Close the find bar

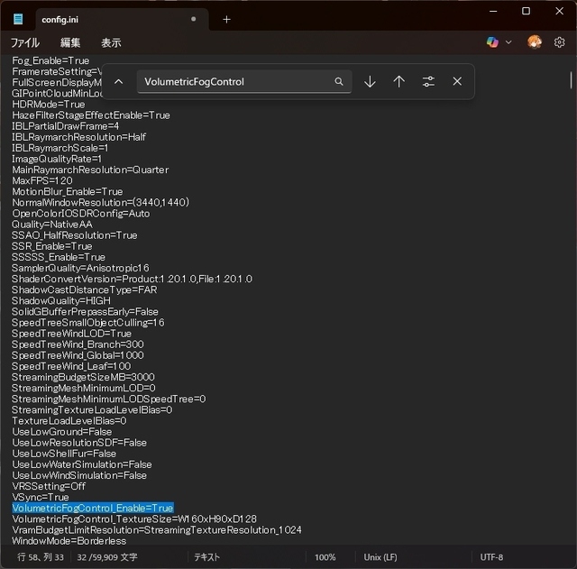pyautogui.click(x=457, y=81)
